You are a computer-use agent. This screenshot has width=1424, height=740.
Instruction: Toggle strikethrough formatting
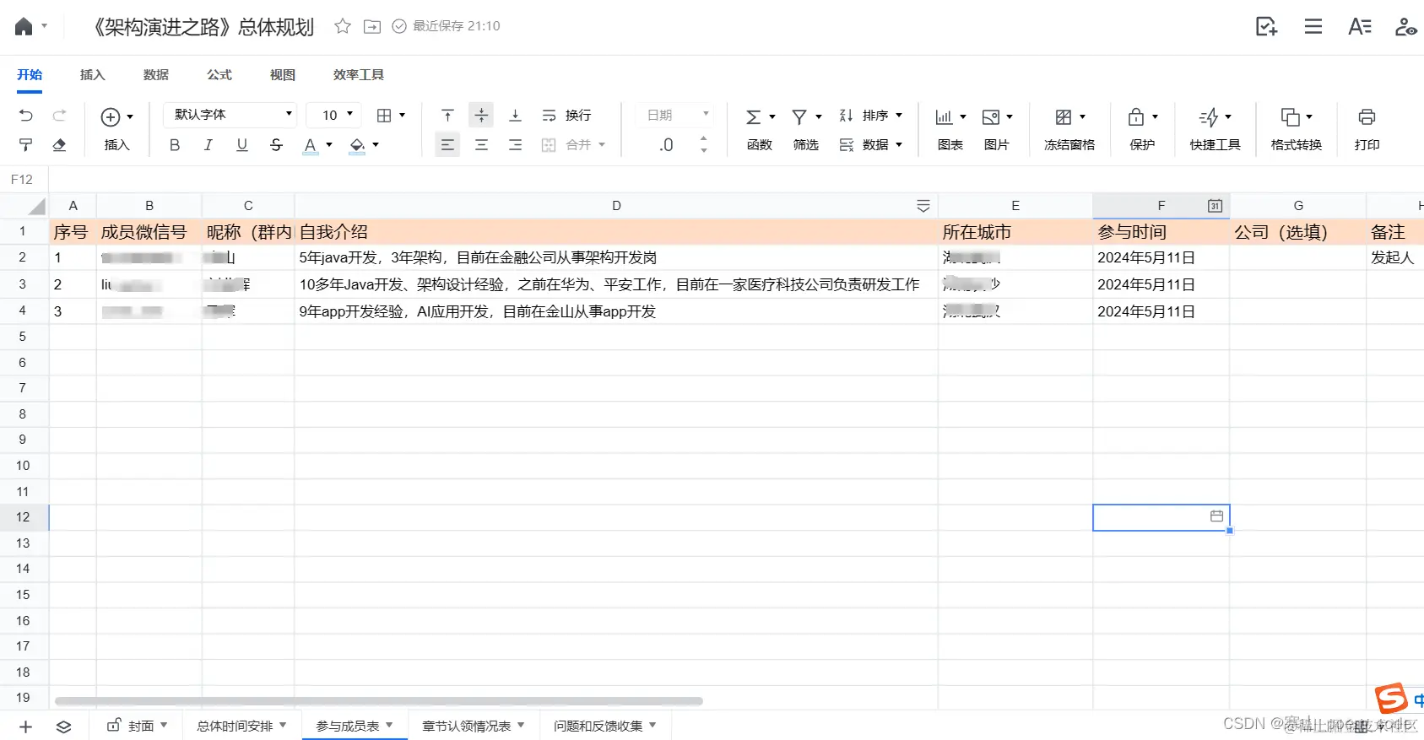point(276,145)
